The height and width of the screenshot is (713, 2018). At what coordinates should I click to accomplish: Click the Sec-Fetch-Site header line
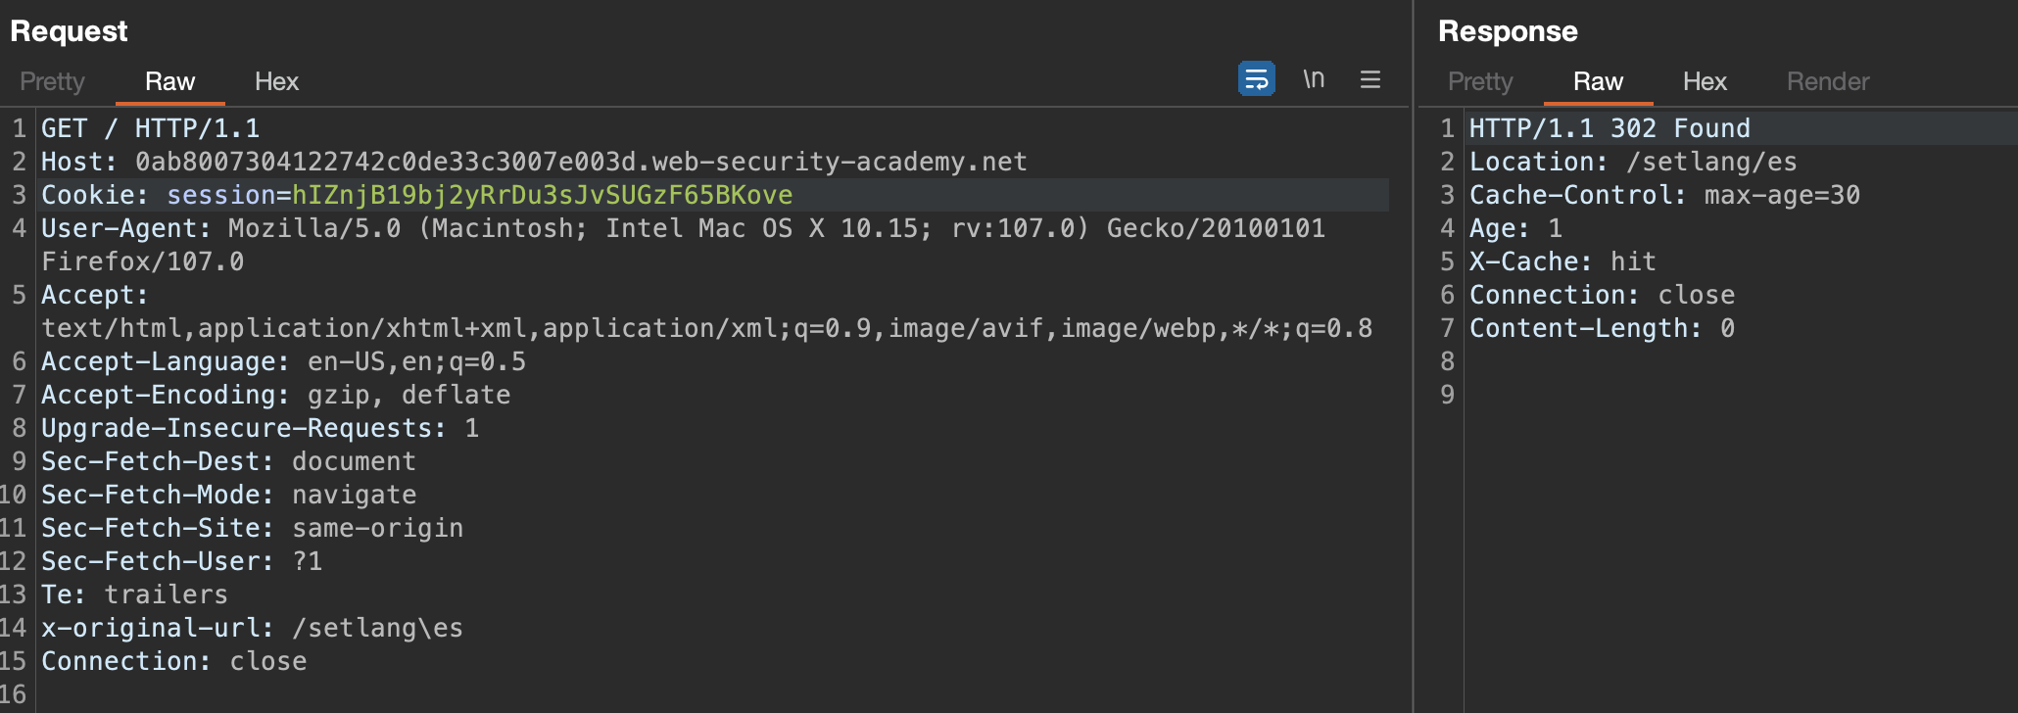click(252, 528)
